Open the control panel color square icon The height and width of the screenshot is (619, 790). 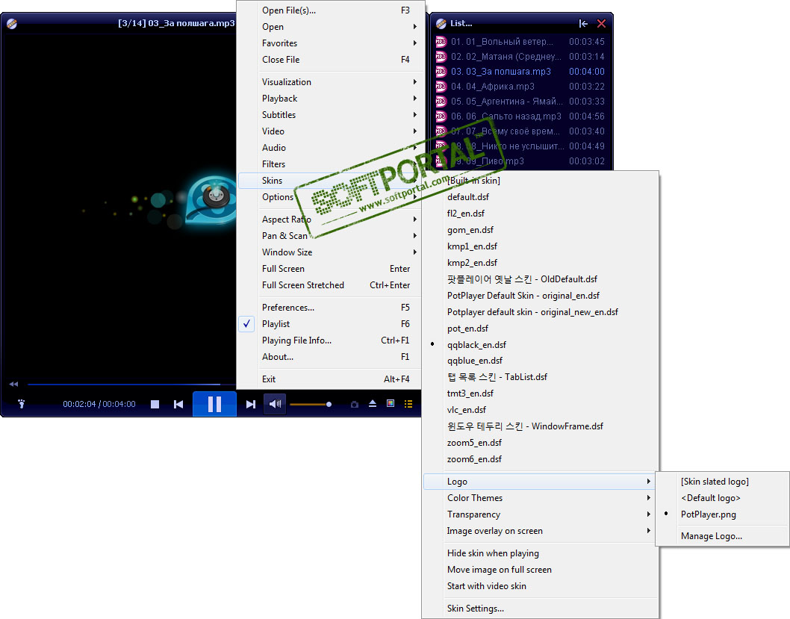click(391, 403)
